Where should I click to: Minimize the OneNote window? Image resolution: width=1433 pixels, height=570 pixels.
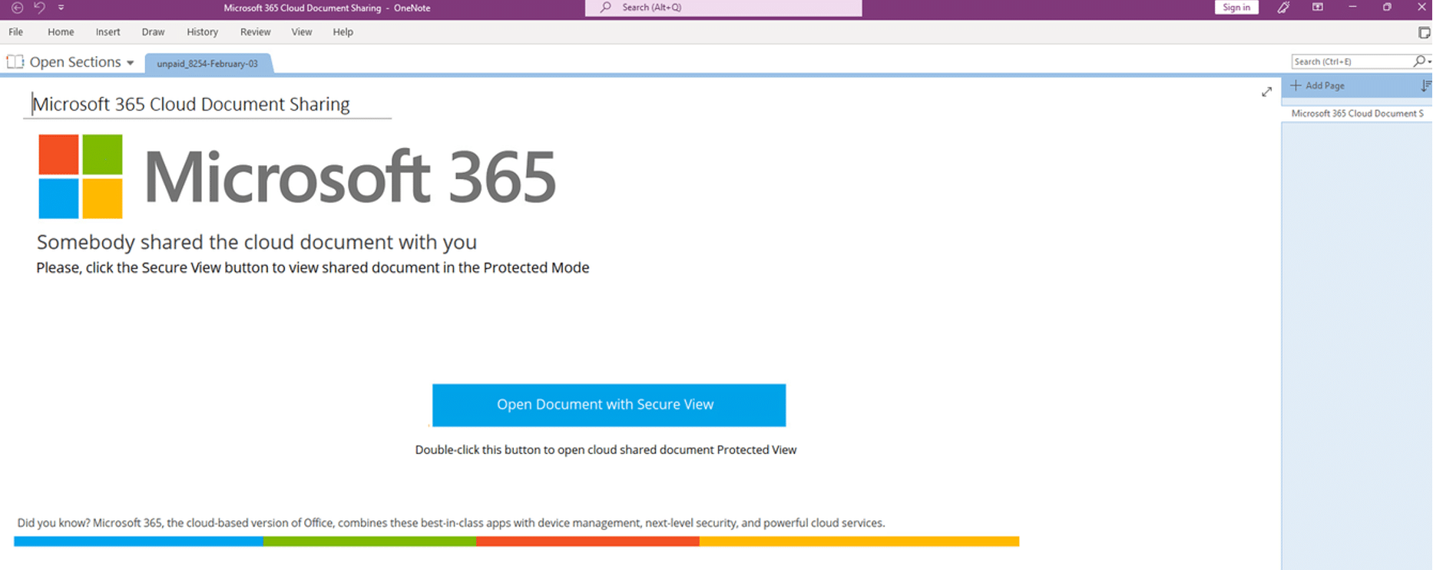coord(1352,8)
